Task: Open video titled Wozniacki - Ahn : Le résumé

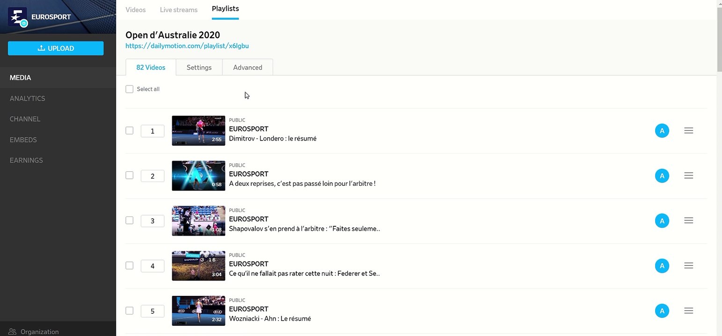Action: 270,319
